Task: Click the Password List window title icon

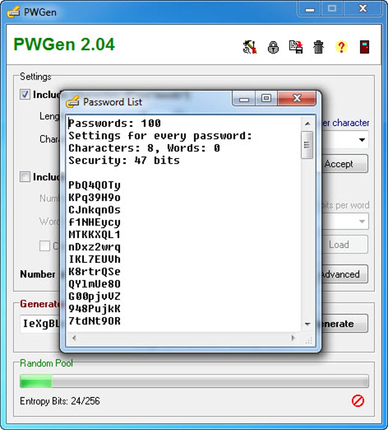Action: tap(73, 102)
